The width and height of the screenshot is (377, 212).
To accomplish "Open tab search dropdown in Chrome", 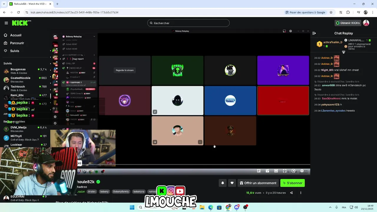I will tap(4, 4).
